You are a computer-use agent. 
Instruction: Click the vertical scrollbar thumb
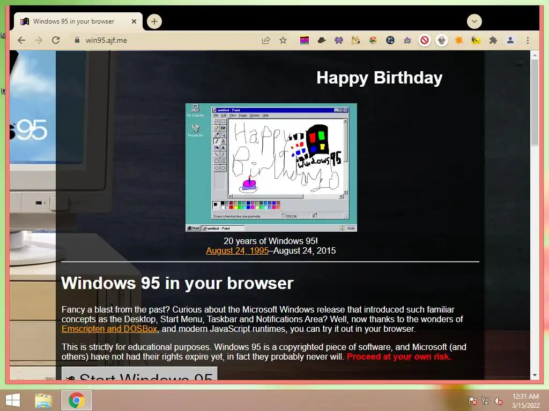[x=535, y=102]
